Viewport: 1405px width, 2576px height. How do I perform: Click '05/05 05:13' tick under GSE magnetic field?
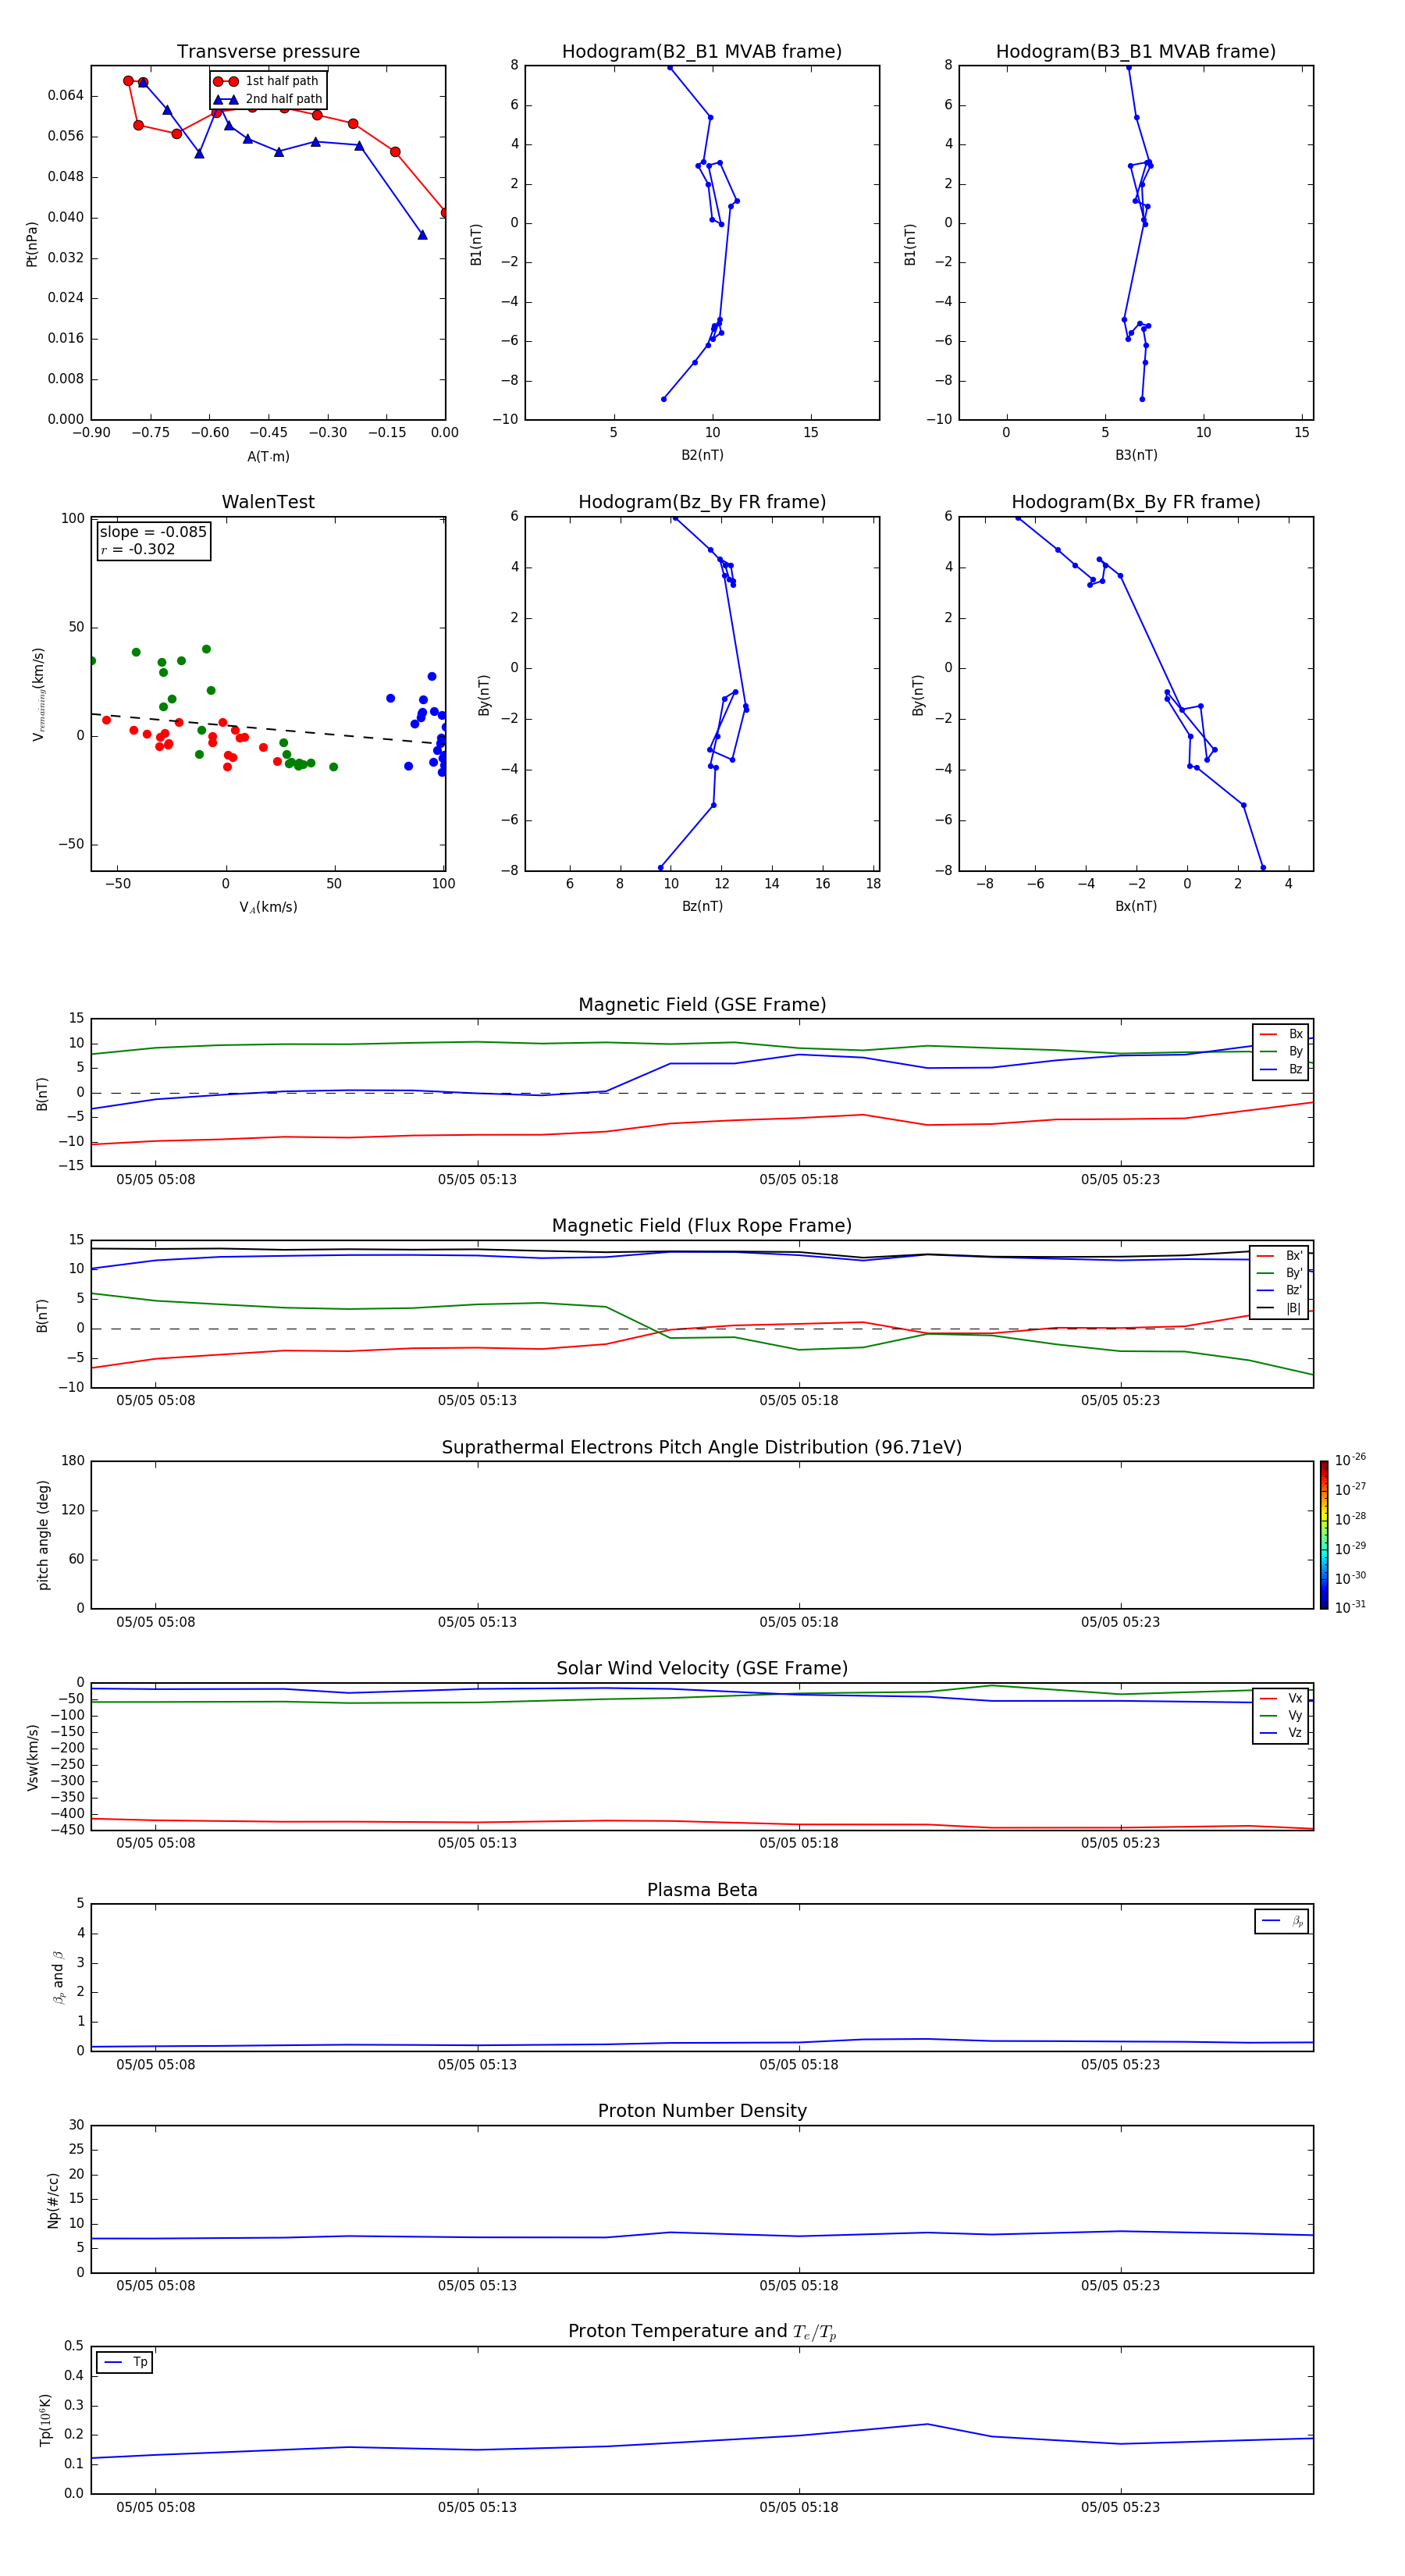click(477, 1180)
